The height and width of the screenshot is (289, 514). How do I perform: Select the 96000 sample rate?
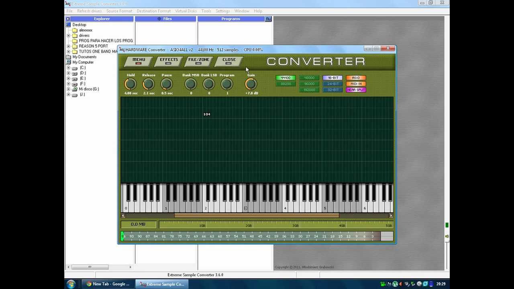pyautogui.click(x=309, y=84)
